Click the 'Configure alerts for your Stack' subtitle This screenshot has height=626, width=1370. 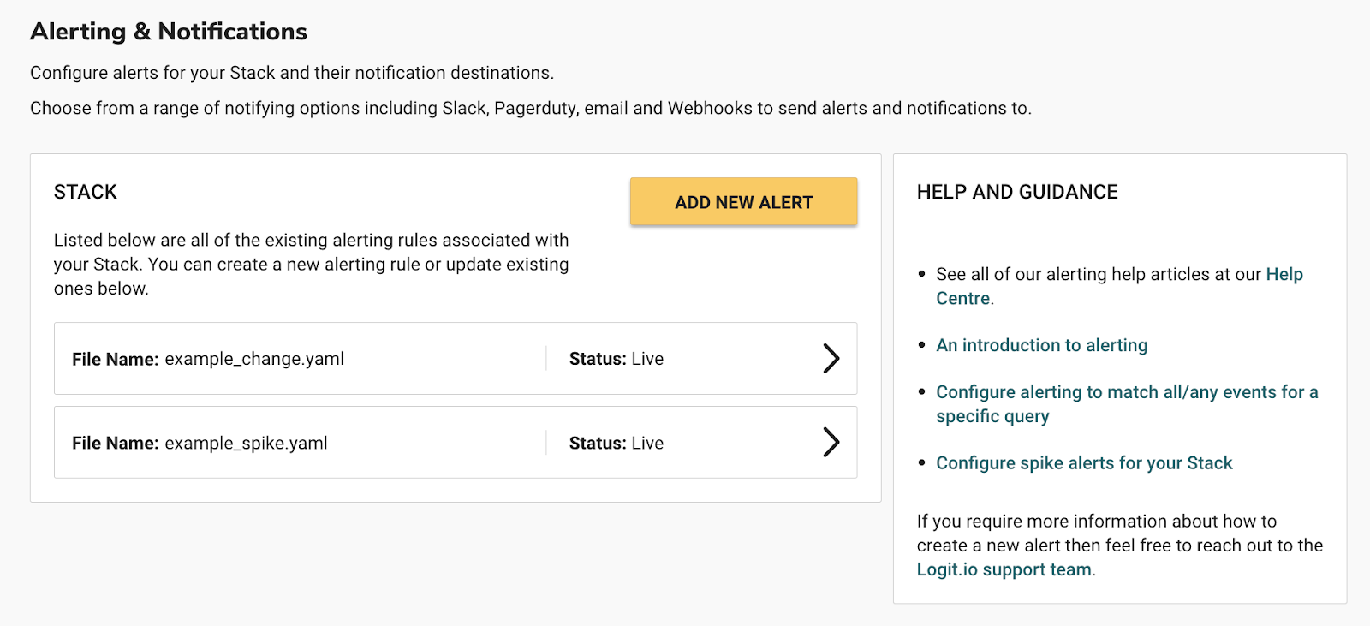292,73
